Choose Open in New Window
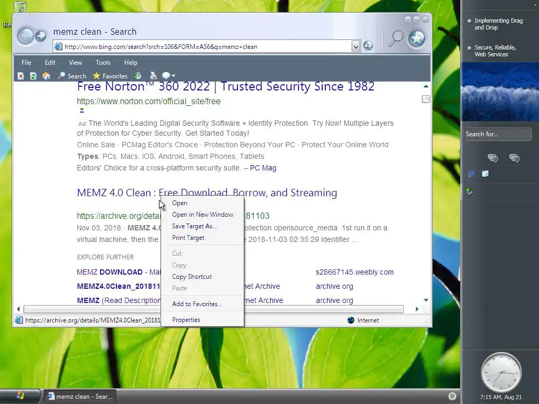This screenshot has width=539, height=404. (x=202, y=215)
